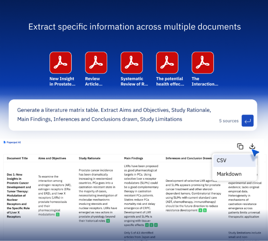Select the 'Review Article...' PDF icon

96,63
